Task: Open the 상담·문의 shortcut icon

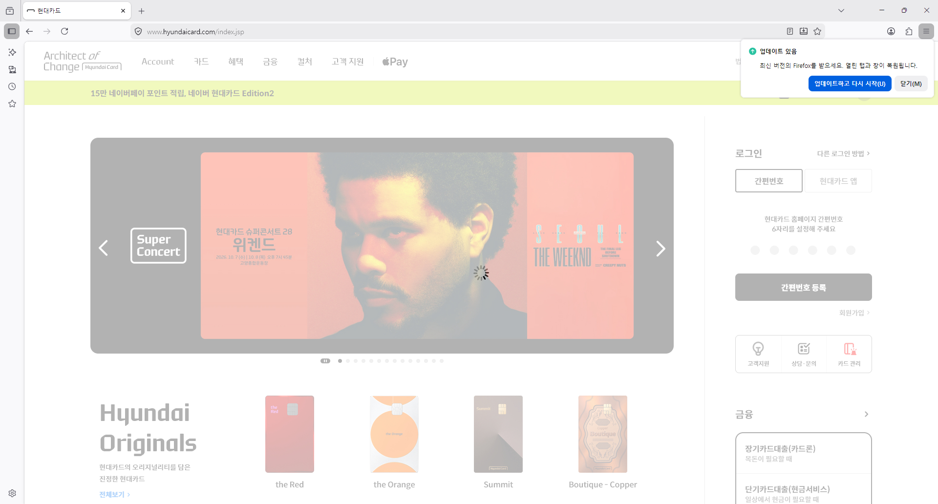Action: click(804, 354)
